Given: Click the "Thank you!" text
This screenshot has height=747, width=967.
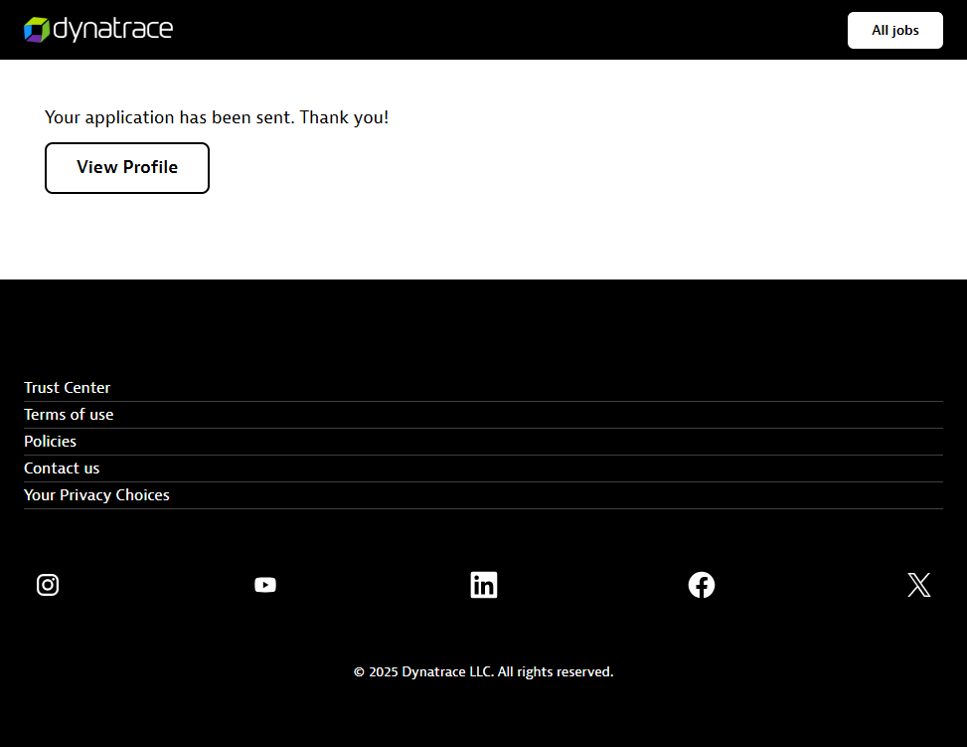Looking at the screenshot, I should pyautogui.click(x=344, y=117).
